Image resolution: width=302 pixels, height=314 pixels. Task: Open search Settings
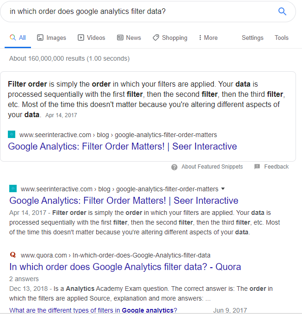253,38
